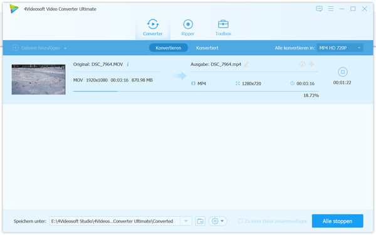The image size is (376, 235).
Task: Switch to the Ripper tab
Action: tap(188, 28)
